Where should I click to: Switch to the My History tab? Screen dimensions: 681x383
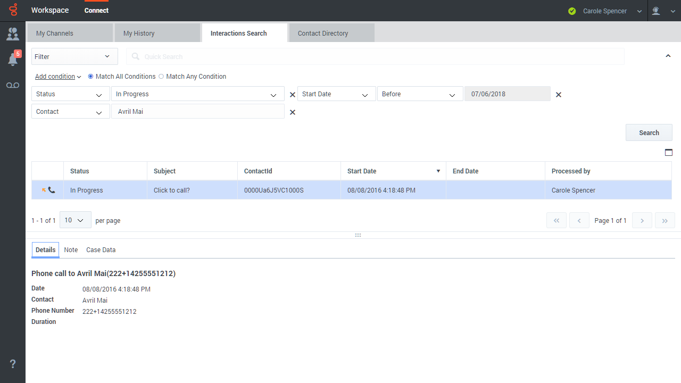(157, 33)
